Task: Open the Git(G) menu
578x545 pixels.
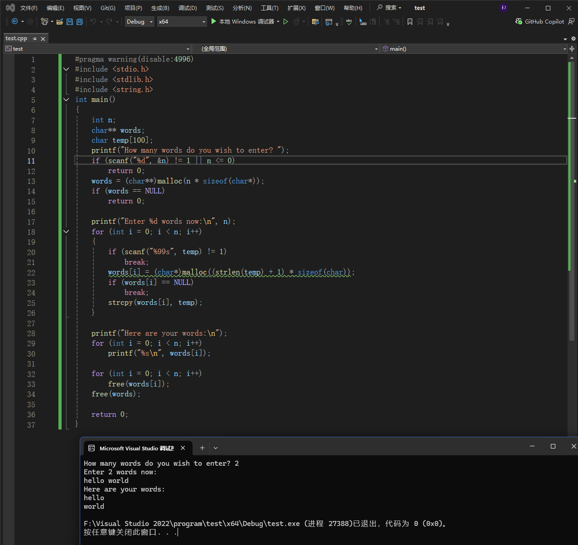Action: click(108, 8)
